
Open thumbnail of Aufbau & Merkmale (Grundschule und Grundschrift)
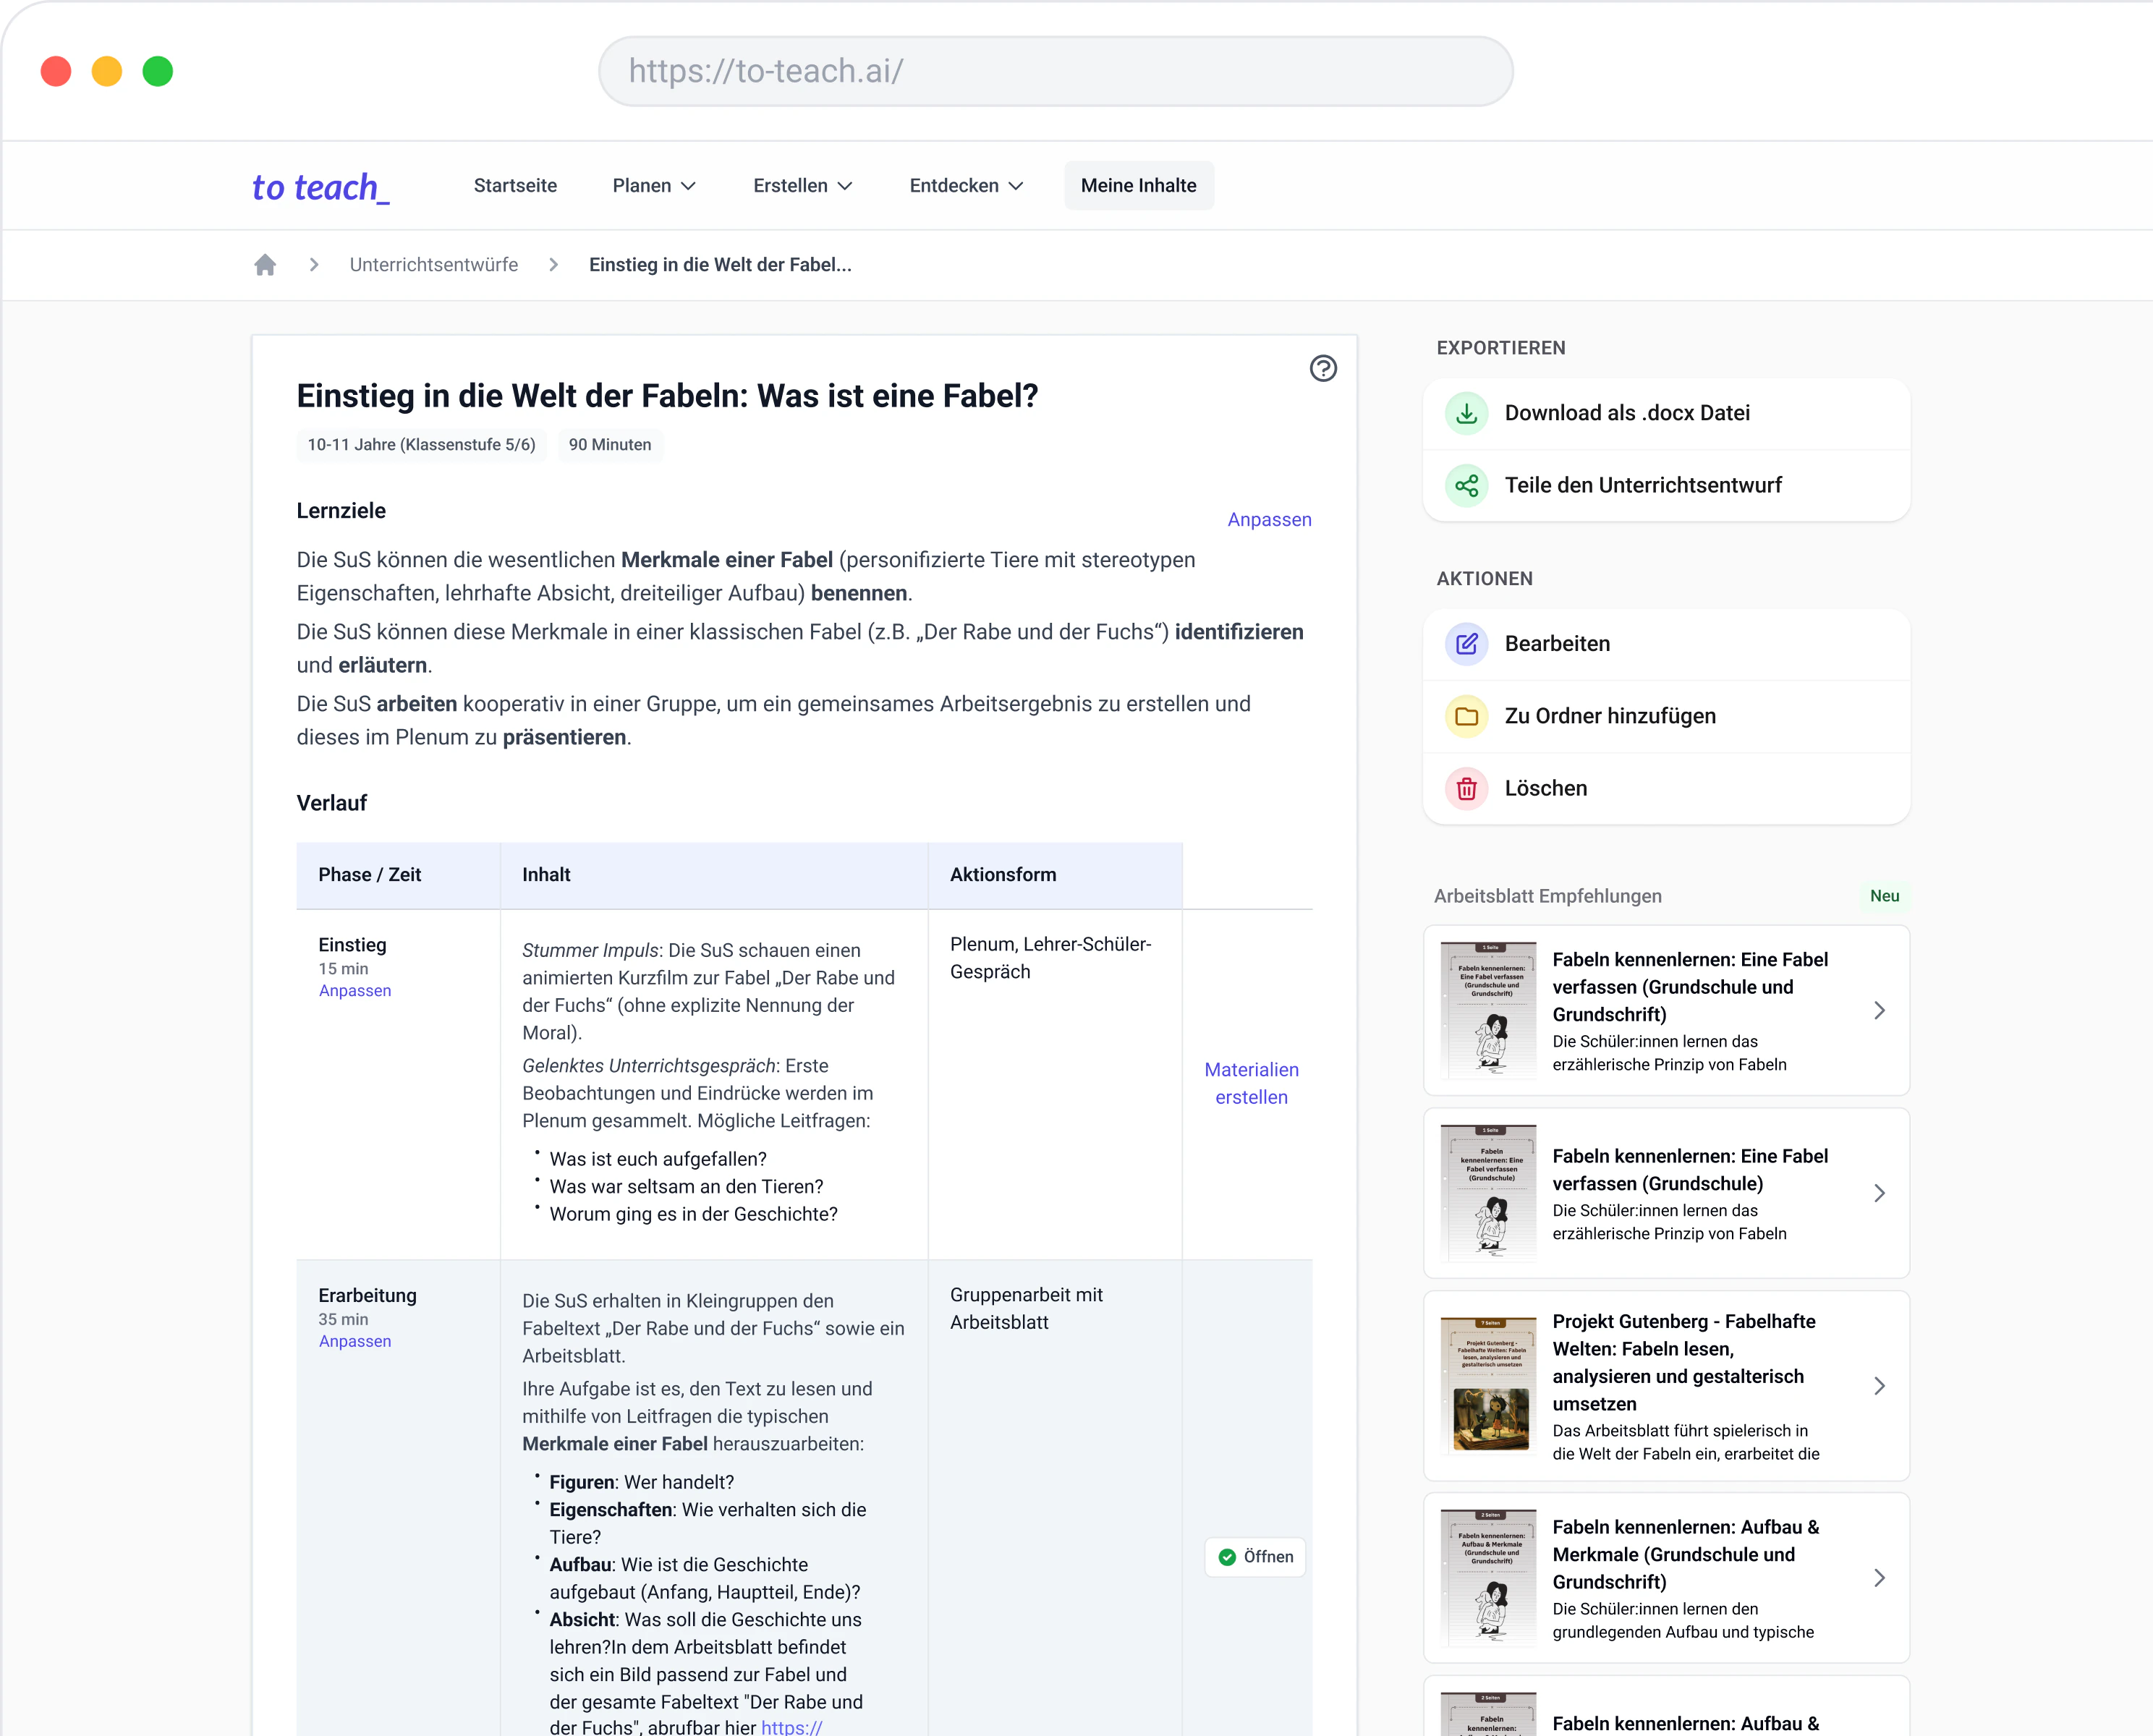1488,1578
